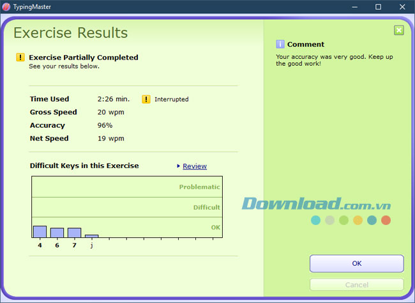The image size is (415, 303).
Task: Select the bar for key 6 in chart
Action: coord(57,233)
